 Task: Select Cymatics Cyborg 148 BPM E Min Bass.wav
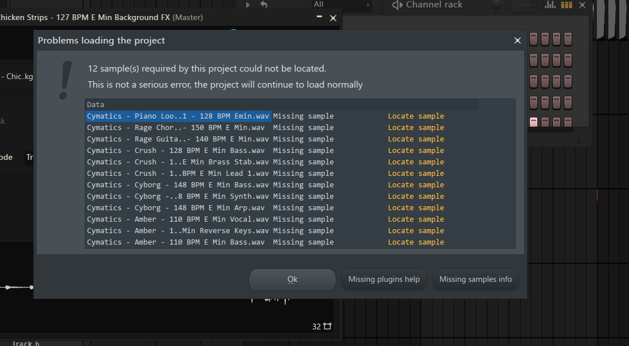pos(178,185)
